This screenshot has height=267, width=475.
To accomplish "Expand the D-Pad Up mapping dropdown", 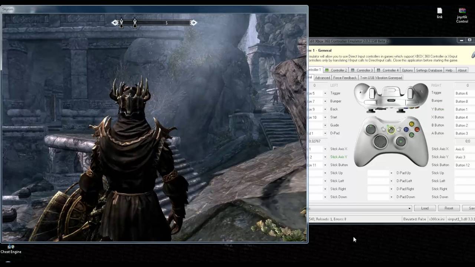I will tap(391, 173).
